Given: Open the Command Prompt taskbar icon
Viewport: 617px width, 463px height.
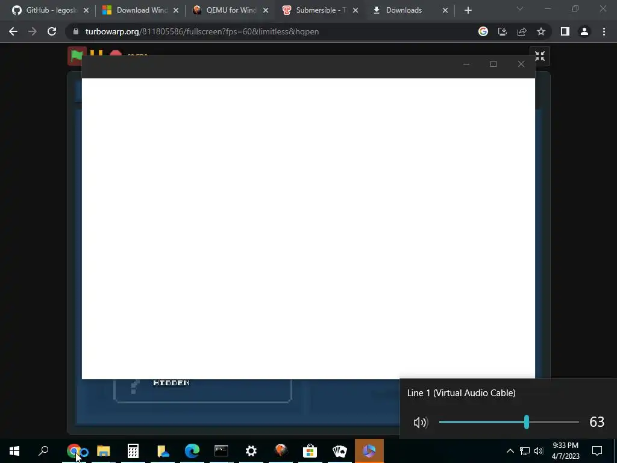Looking at the screenshot, I should click(x=222, y=451).
